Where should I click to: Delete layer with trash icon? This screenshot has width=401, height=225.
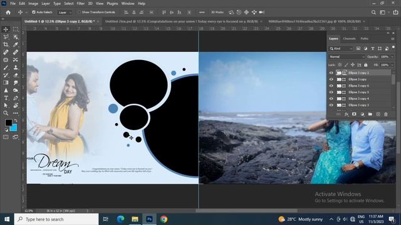click(x=386, y=114)
